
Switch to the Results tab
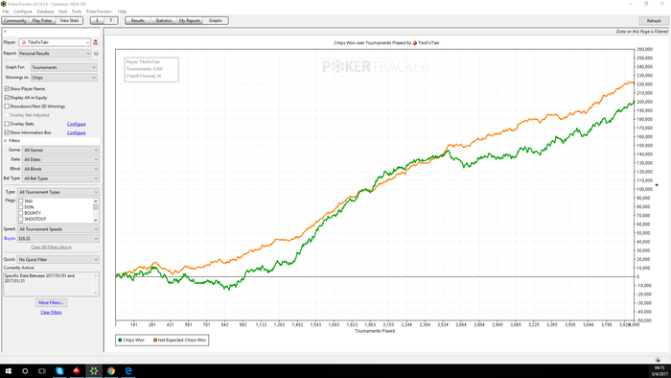tap(138, 20)
